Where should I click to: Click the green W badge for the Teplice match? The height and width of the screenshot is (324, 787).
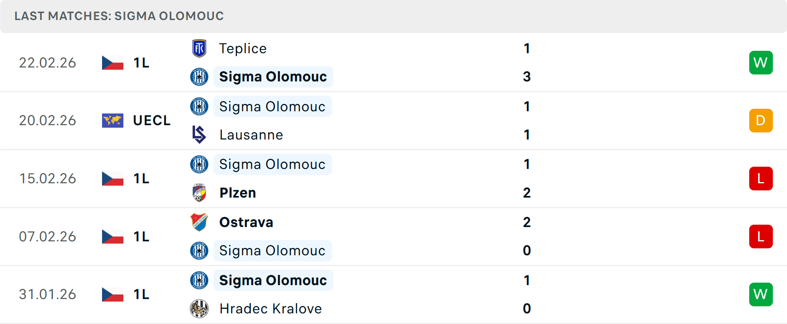[761, 62]
